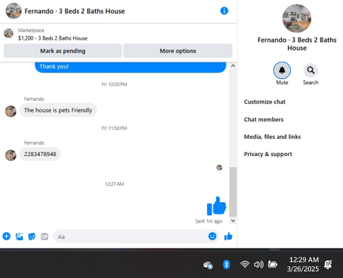Open Bluetooth tray icon

point(226,264)
